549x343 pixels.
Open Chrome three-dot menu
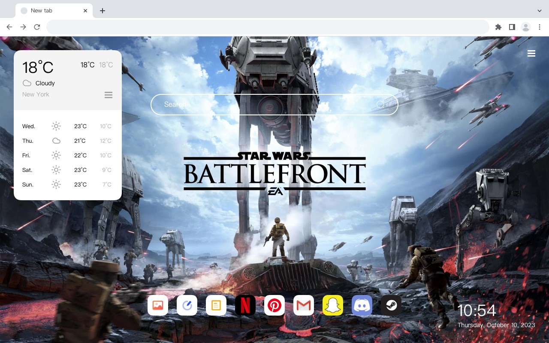coord(540,27)
